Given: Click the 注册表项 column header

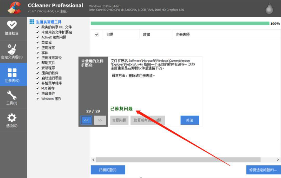Looking at the screenshot, I should tap(226, 34).
